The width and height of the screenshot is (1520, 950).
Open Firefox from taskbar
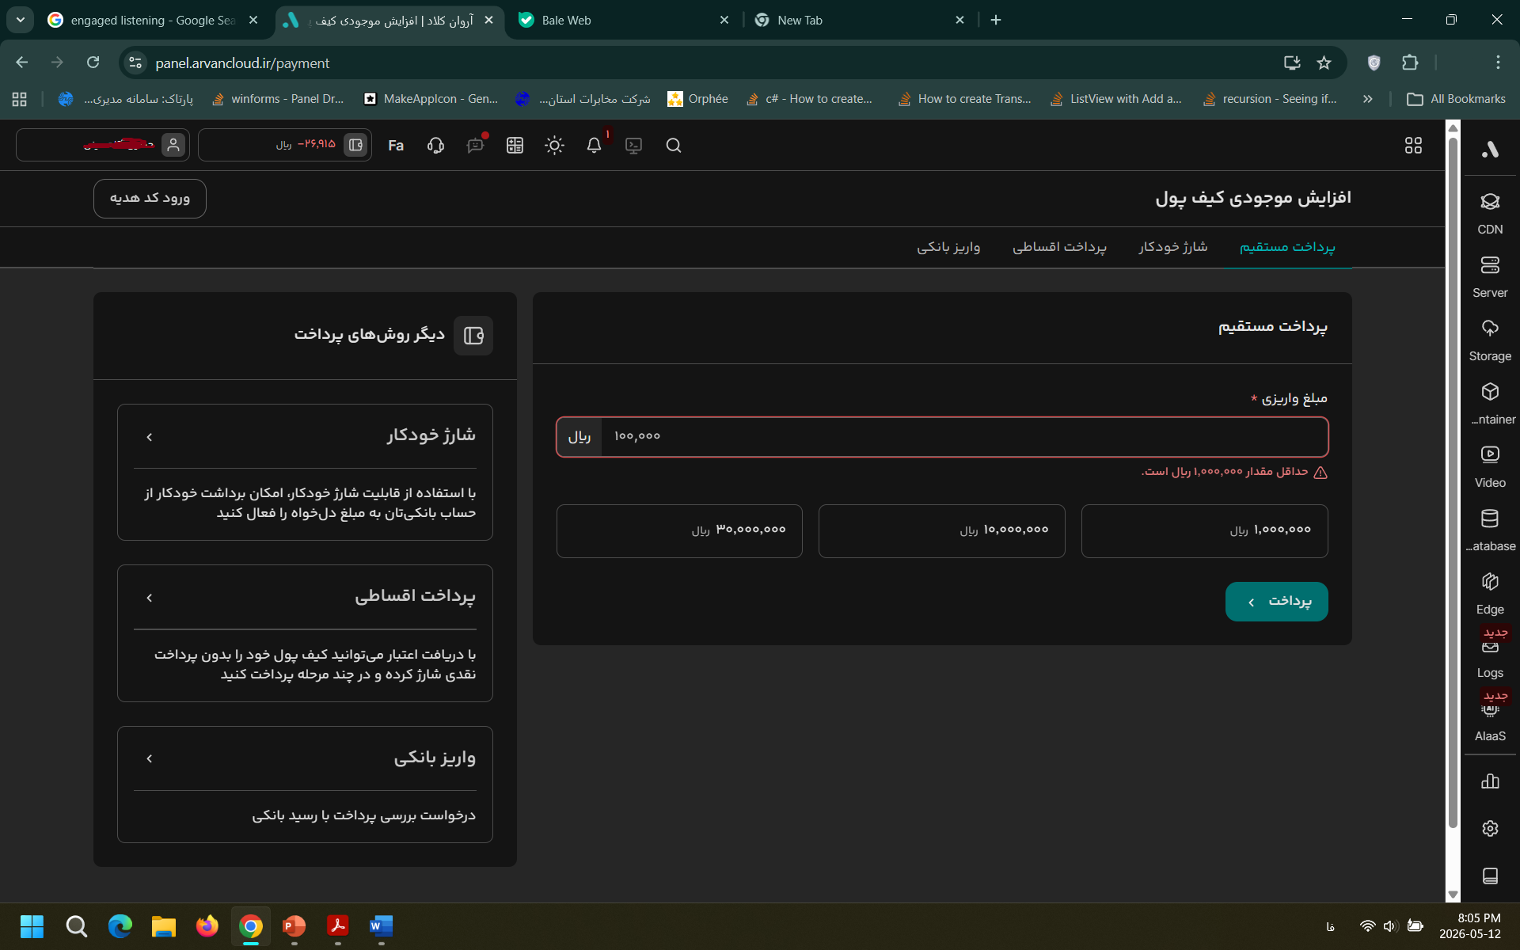pyautogui.click(x=207, y=926)
